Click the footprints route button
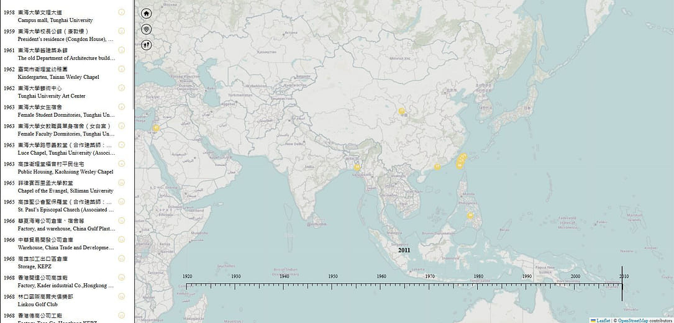The image size is (674, 323). [147, 45]
